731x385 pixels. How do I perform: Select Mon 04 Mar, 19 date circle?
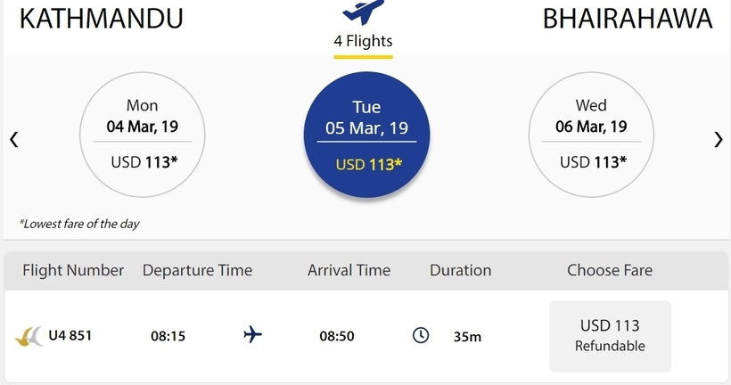click(x=143, y=135)
